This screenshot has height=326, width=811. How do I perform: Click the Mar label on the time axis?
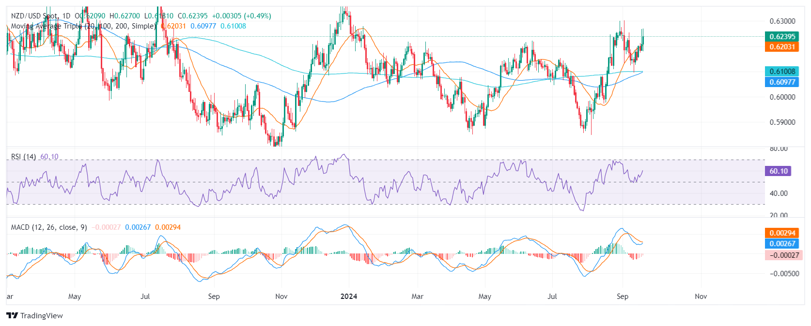pyautogui.click(x=417, y=296)
